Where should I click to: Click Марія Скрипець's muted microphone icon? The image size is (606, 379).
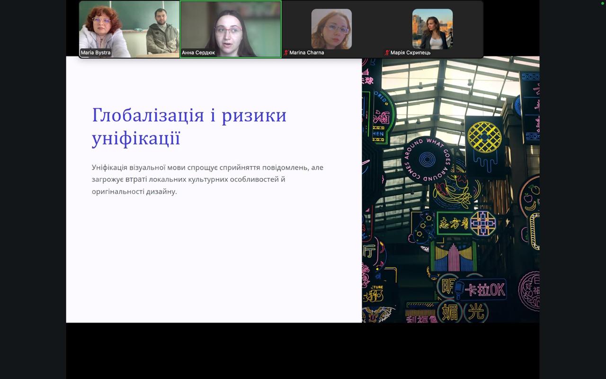pos(387,53)
